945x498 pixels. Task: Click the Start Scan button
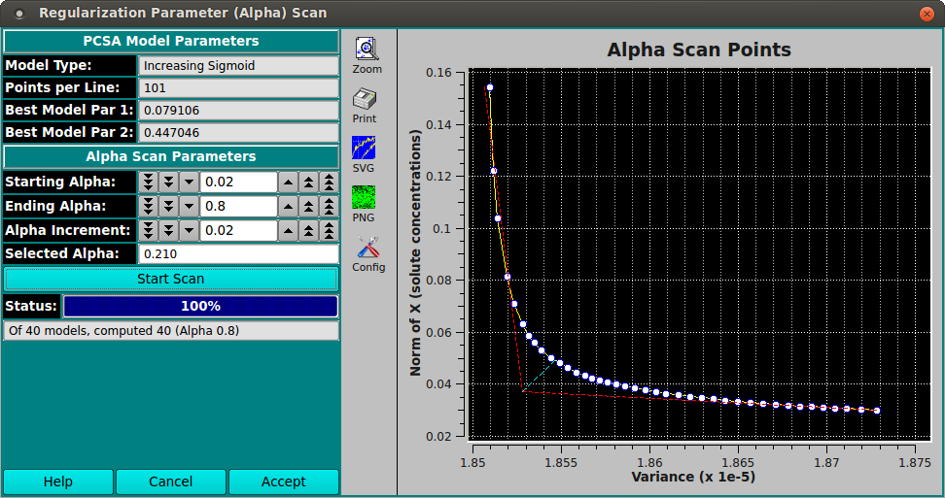click(x=171, y=279)
